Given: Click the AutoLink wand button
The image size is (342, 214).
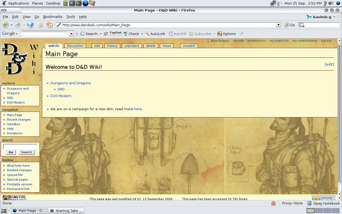Looking at the screenshot, I should tap(155, 34).
